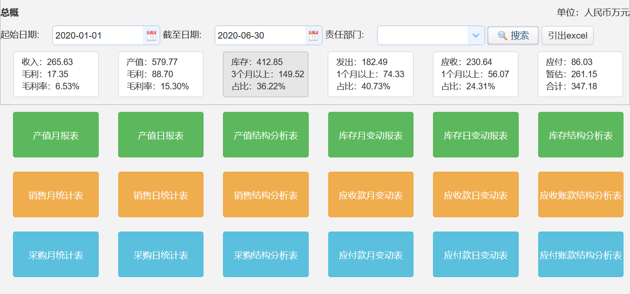Open the end date calendar picker icon
This screenshot has height=294, width=630.
pos(313,36)
